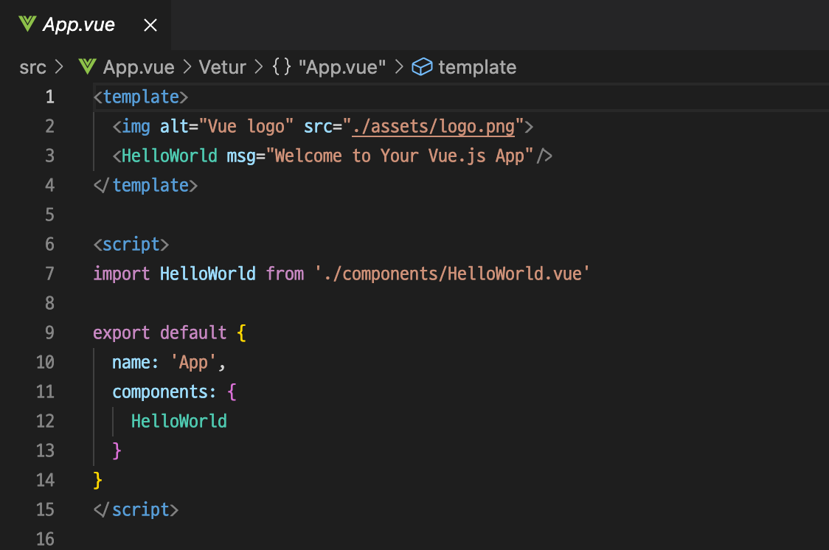Click "Welcome to Your Vue.js App" string
This screenshot has height=550, width=829.
coord(400,156)
